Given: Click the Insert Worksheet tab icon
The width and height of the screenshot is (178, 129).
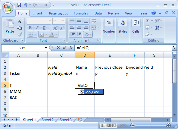Looking at the screenshot, I should [x=80, y=120].
